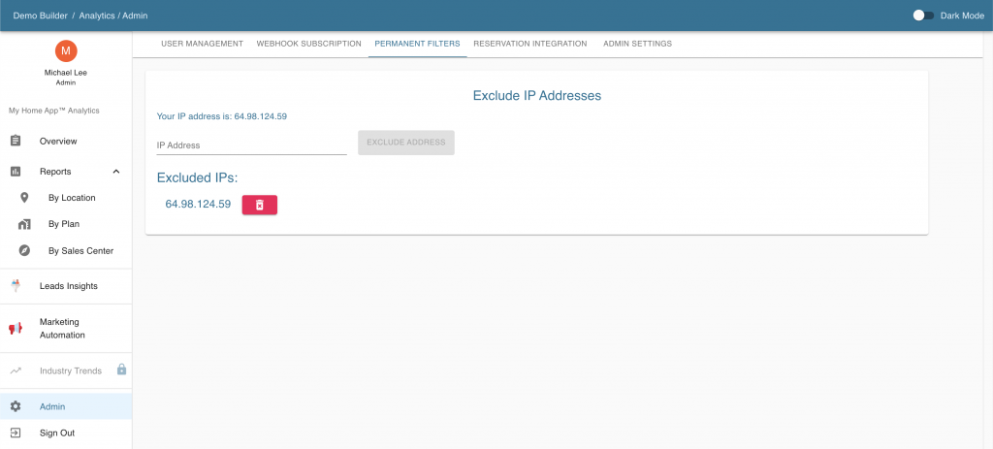Click the Marketing Automation megaphone icon
993x449 pixels.
(16, 328)
